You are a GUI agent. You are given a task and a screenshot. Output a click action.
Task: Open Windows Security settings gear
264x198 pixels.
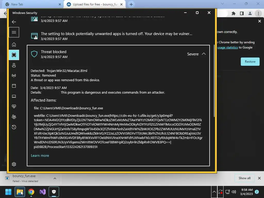(14, 164)
